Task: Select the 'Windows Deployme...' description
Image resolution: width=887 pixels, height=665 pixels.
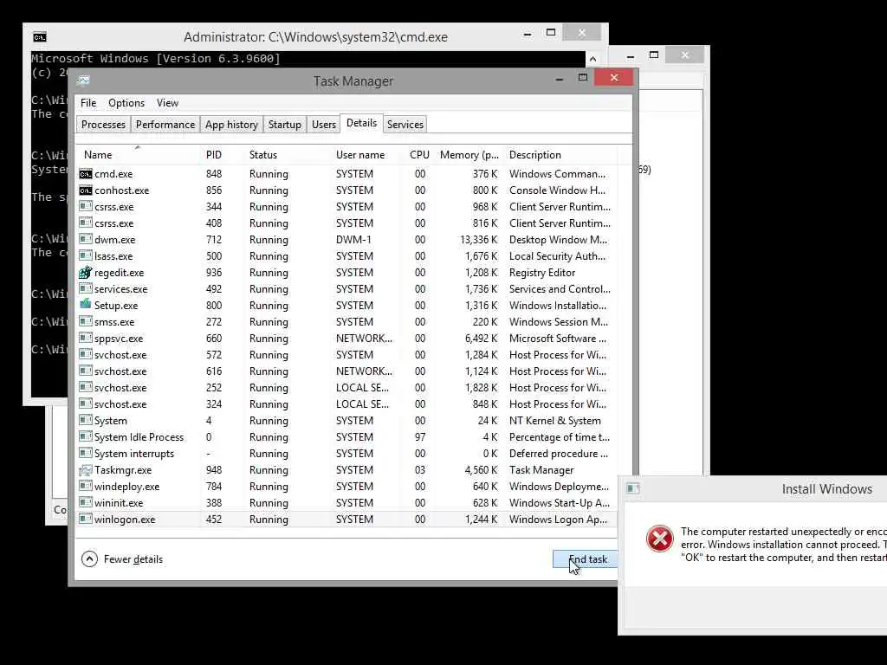Action: click(x=559, y=487)
